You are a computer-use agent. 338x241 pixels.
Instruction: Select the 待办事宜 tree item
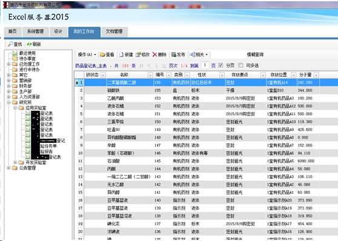(x=27, y=59)
